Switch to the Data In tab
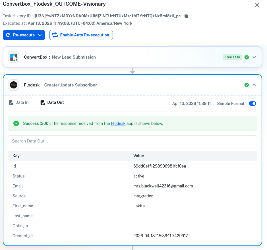The width and height of the screenshot is (267, 250). point(22,102)
